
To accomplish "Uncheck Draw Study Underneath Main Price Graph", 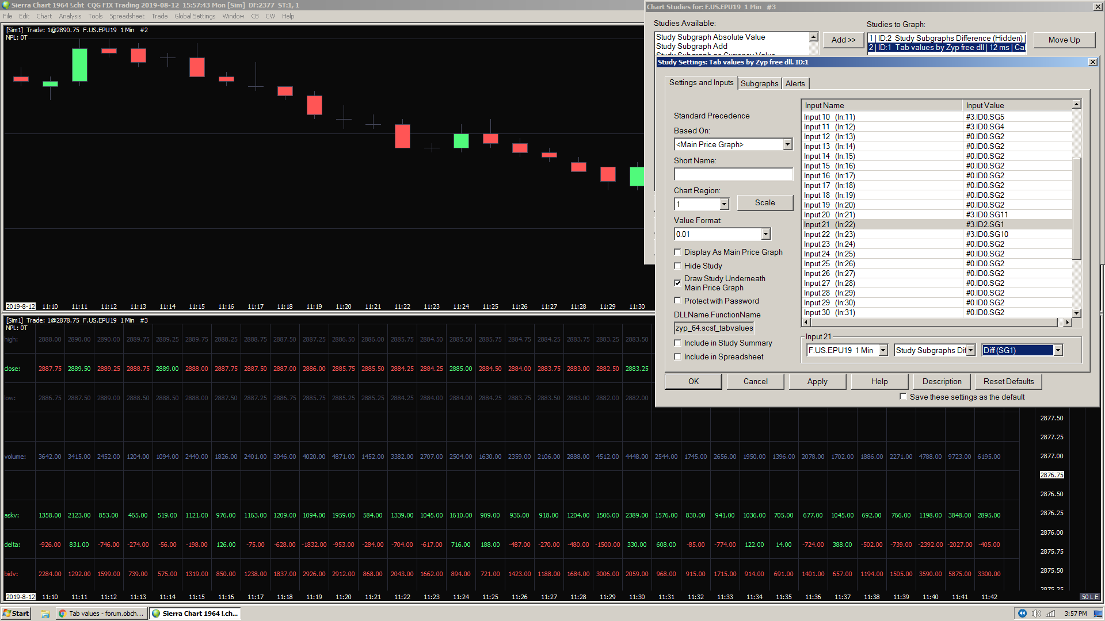I will tap(677, 283).
